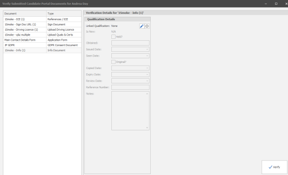Select the 'JP GDPR' document row
This screenshot has height=175, width=288.
coord(42,45)
